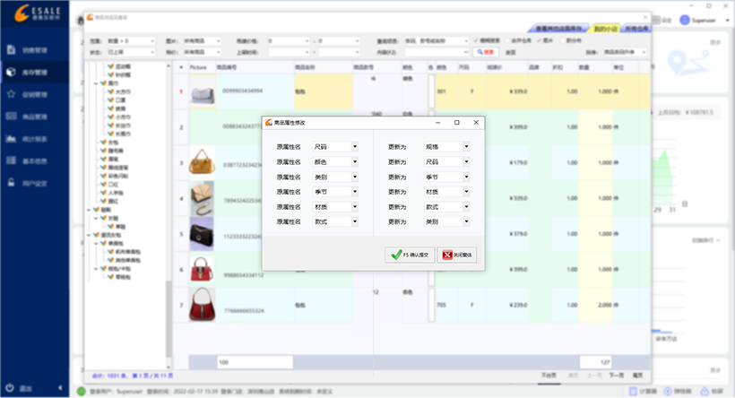This screenshot has width=735, height=398.
Task: Click the 搜索 search button
Action: click(x=485, y=52)
